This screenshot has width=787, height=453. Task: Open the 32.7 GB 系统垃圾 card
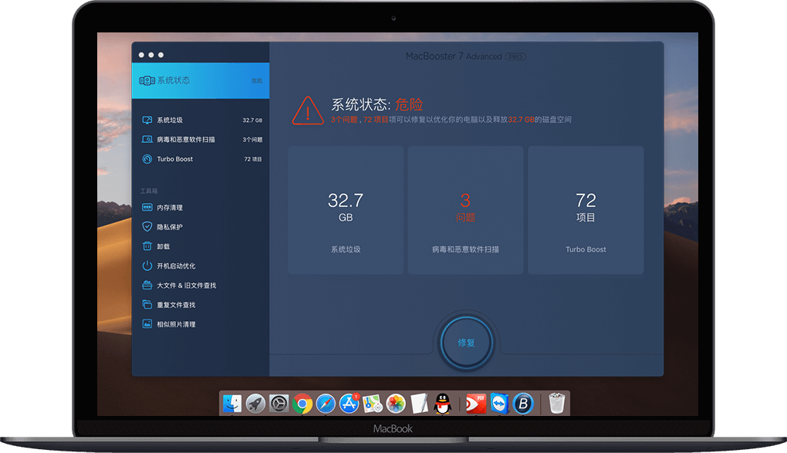[x=346, y=210]
